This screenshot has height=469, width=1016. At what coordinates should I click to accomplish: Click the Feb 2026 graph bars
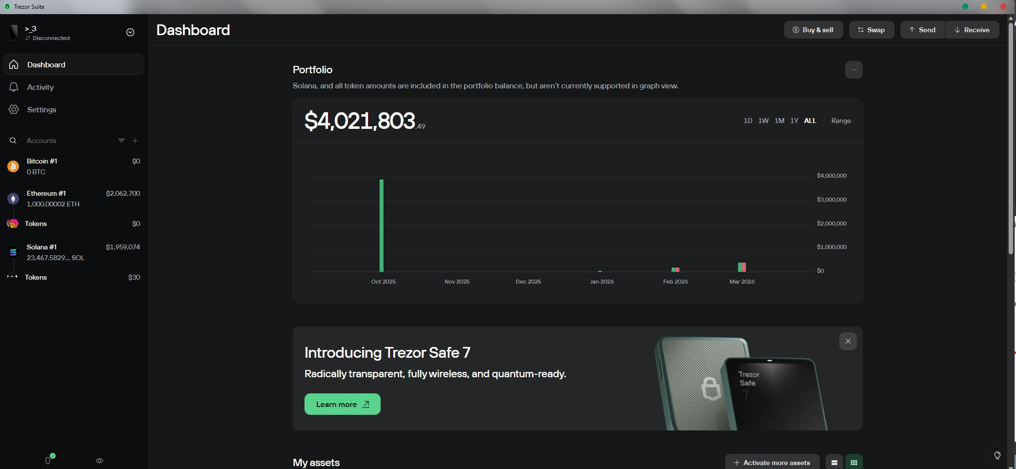coord(675,269)
